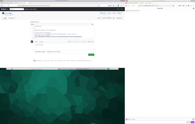View the Raw file

(92, 25)
